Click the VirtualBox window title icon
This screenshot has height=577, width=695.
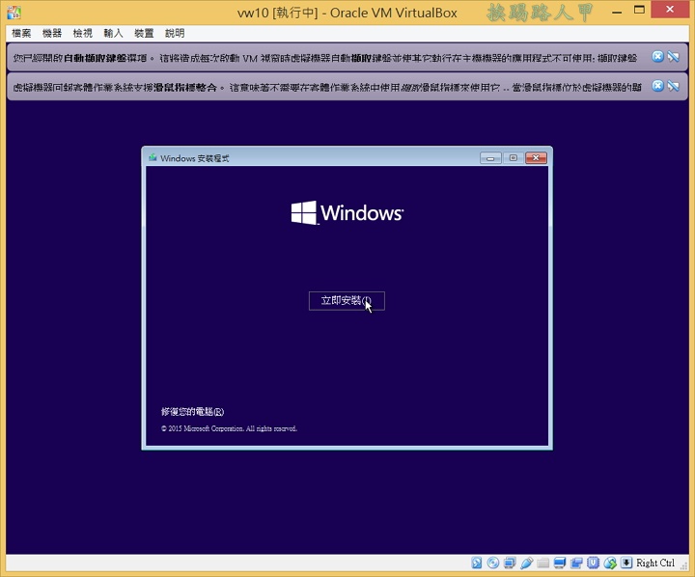point(14,12)
